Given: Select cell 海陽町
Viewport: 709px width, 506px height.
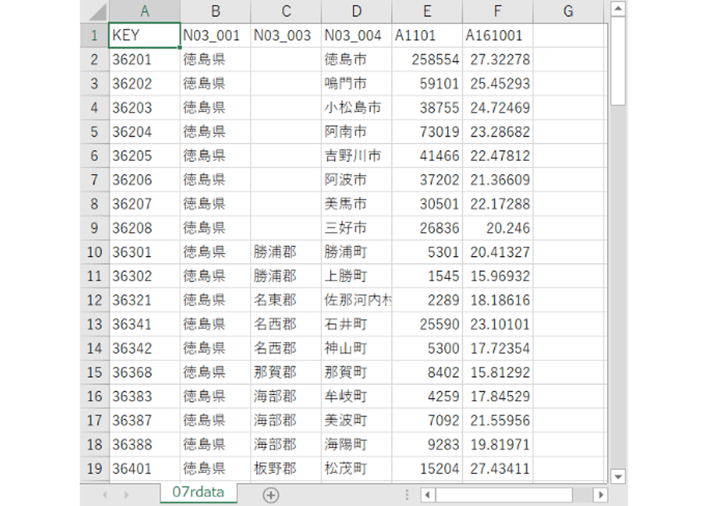Looking at the screenshot, I should tap(356, 445).
